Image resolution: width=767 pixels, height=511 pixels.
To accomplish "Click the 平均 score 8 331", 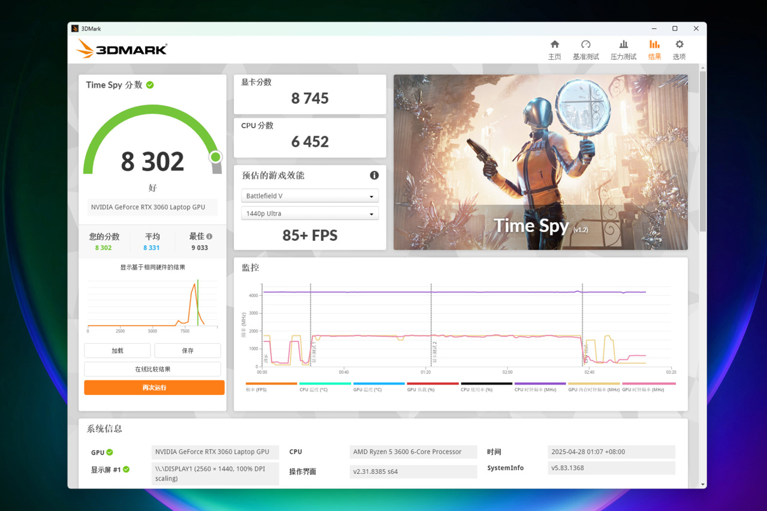I will (152, 248).
